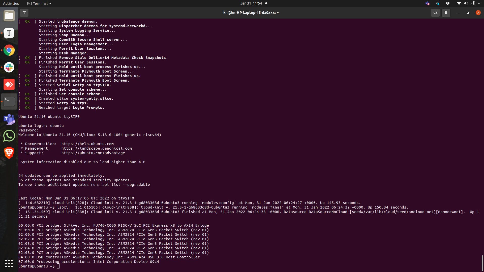
Task: Click the 'Welcome to Ubuntu 21.10' line
Action: [90, 135]
